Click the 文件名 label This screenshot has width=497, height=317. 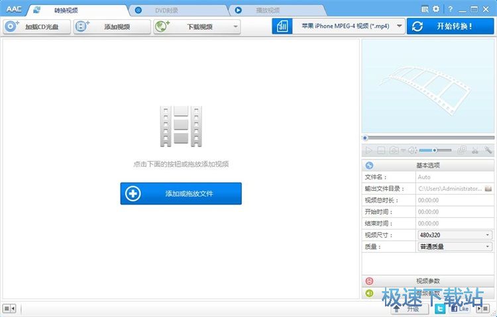[376, 177]
